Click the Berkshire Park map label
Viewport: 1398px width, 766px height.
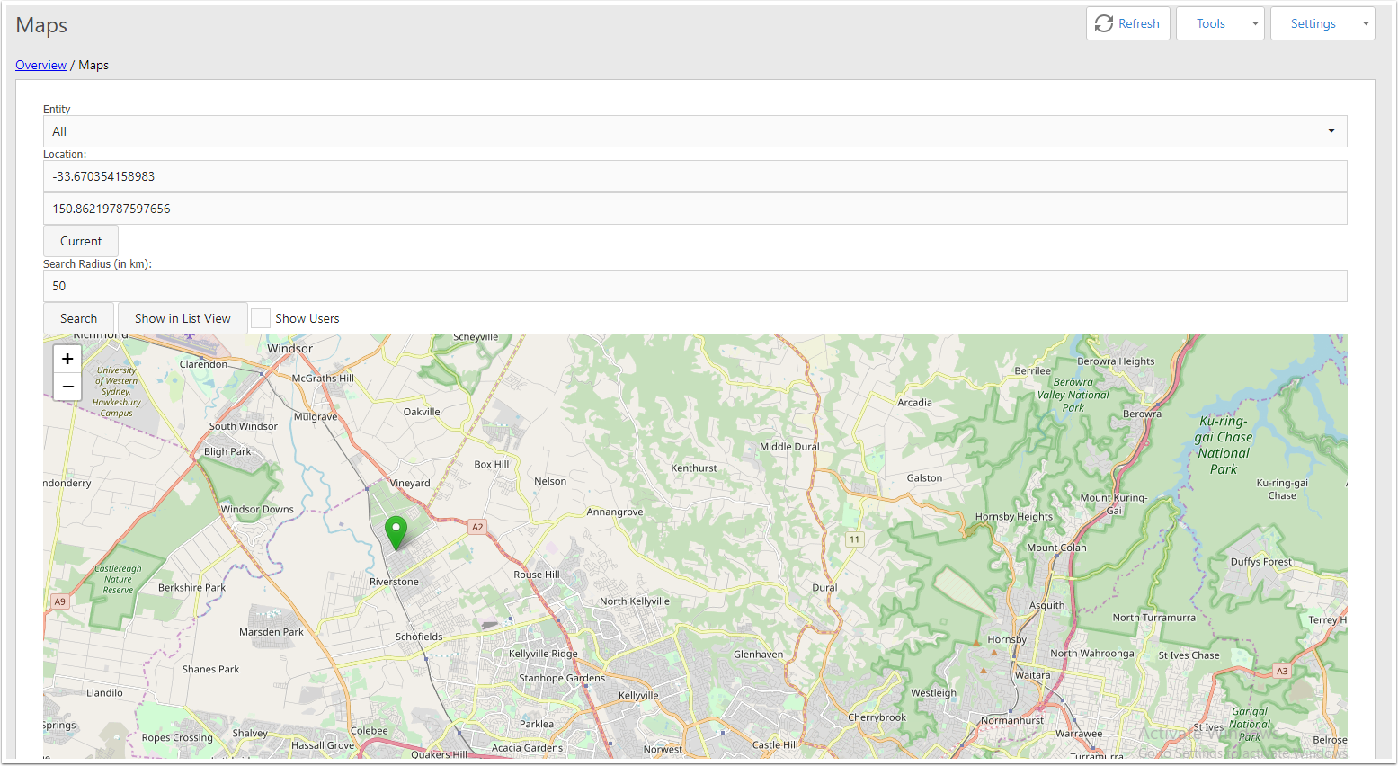click(x=191, y=587)
